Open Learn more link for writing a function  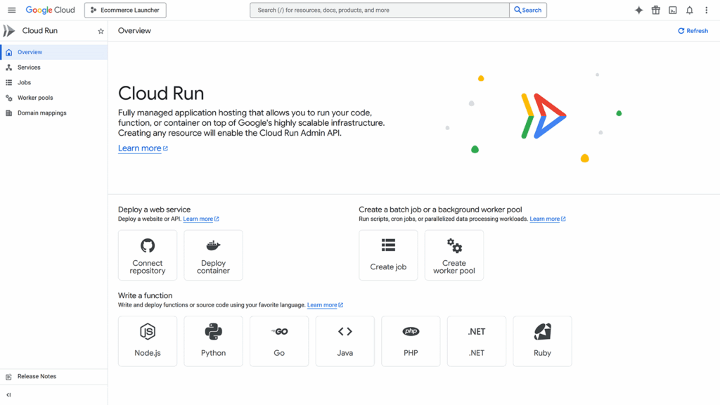(325, 305)
